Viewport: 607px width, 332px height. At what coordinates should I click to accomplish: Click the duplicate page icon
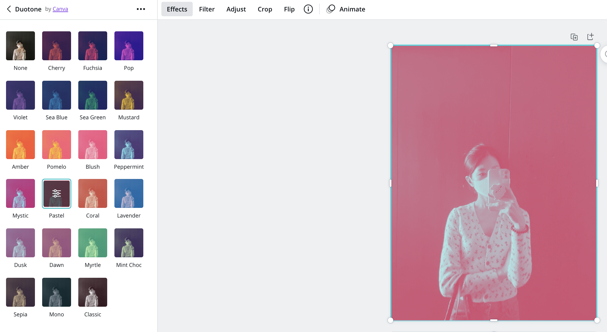pos(574,37)
